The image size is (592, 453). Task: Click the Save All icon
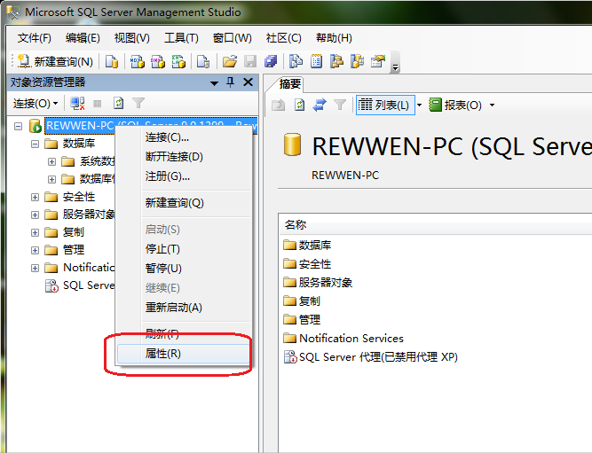[x=271, y=61]
